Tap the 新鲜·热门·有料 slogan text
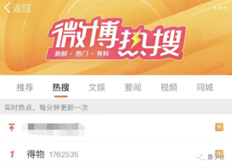Screen dimensions: 232x167 click(82, 54)
